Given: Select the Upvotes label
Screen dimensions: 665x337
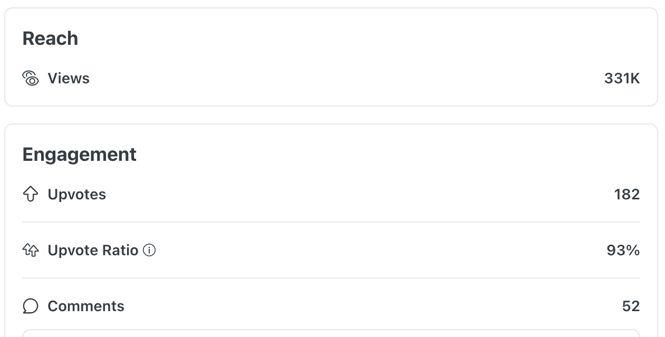Looking at the screenshot, I should 77,194.
